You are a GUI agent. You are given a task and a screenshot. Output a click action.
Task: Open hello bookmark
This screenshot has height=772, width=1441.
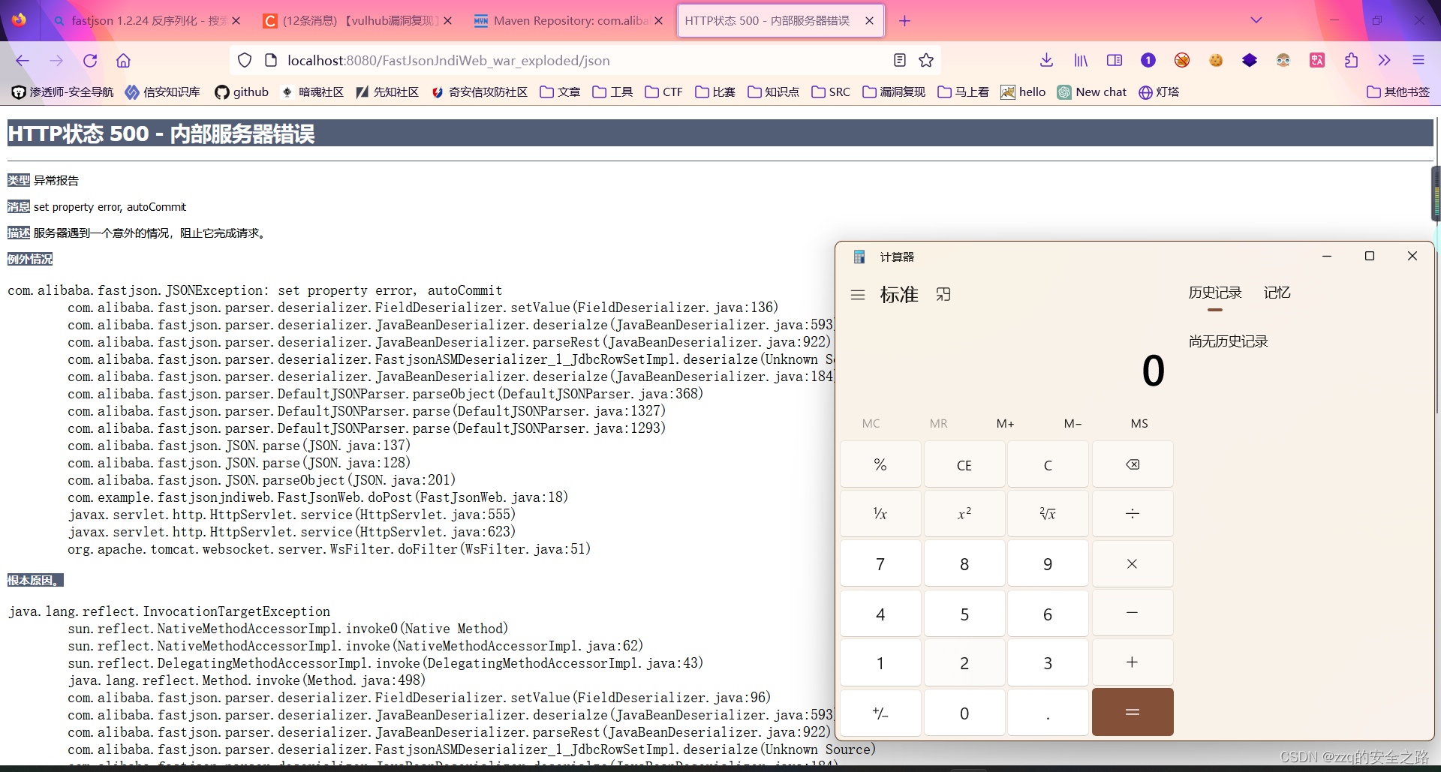point(1023,92)
